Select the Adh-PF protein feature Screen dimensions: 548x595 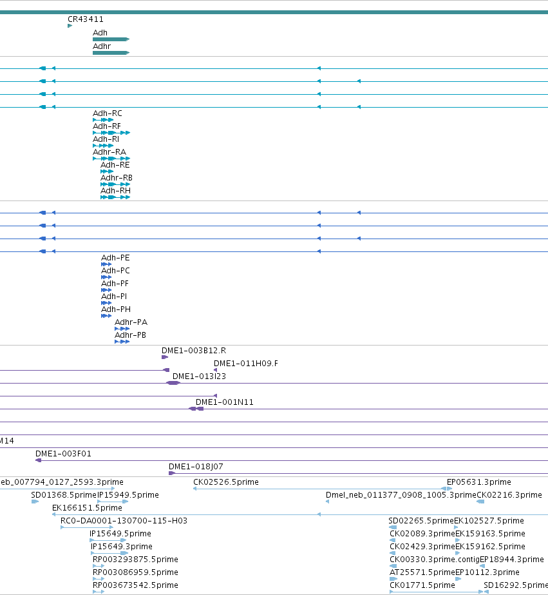tap(106, 290)
